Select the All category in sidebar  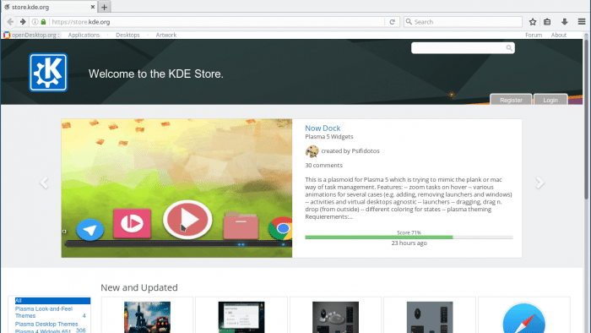pyautogui.click(x=52, y=301)
